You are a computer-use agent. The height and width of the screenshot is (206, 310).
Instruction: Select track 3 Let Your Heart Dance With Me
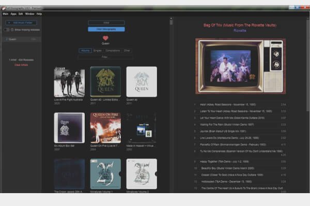[x=240, y=118]
